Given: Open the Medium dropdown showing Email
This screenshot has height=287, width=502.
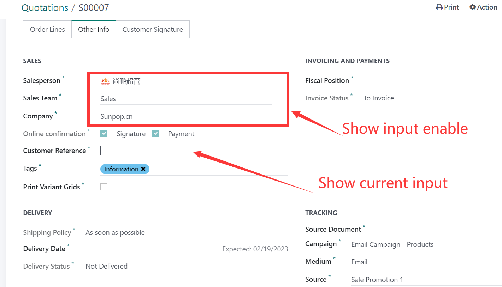Looking at the screenshot, I should tap(424, 262).
